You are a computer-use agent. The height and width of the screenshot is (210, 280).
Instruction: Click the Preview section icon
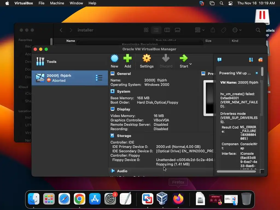203,73
